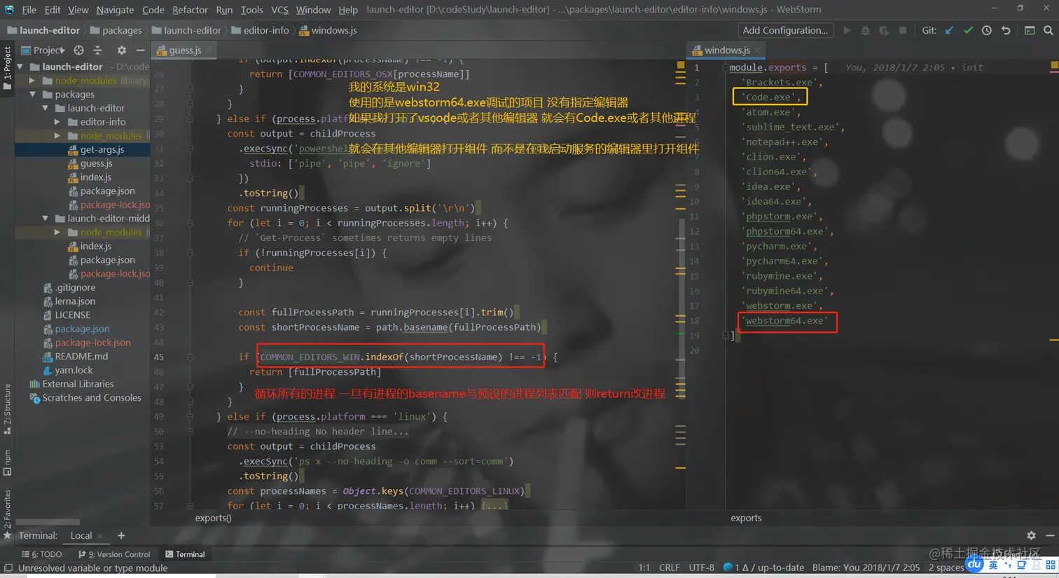Toggle the 6: TODO tool window button
Image resolution: width=1059 pixels, height=578 pixels.
pyautogui.click(x=42, y=554)
